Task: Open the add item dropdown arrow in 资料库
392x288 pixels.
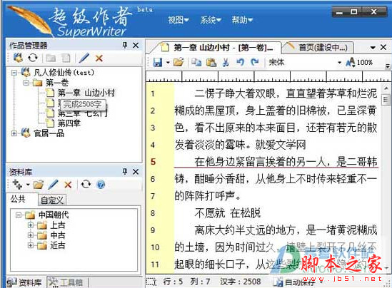Action: point(28,185)
